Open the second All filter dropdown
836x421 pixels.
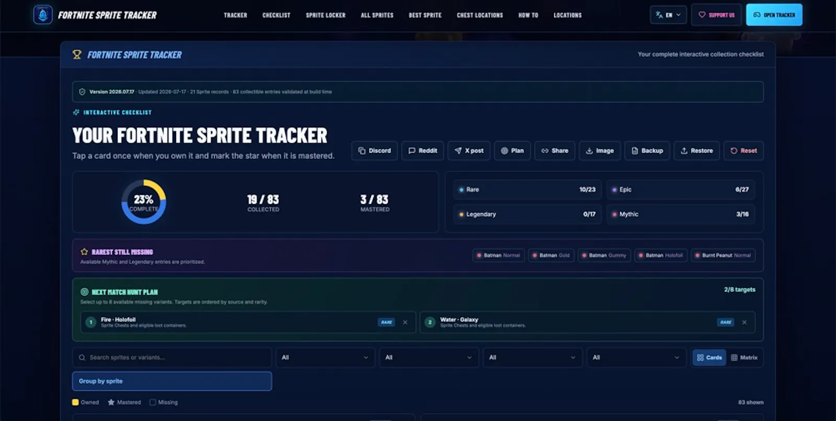click(429, 358)
